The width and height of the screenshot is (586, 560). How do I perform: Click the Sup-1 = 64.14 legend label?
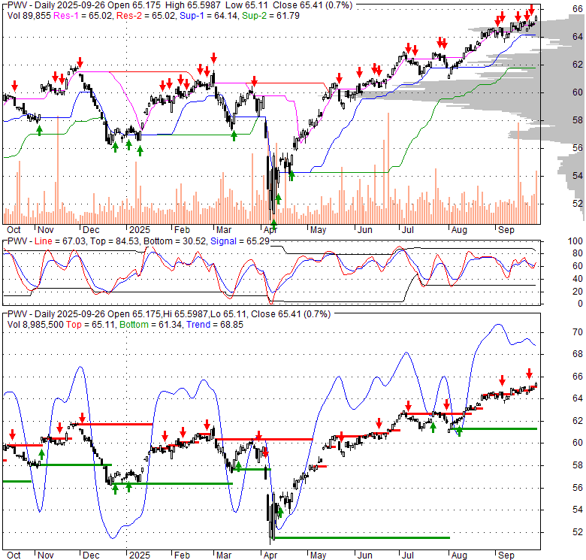click(x=209, y=16)
